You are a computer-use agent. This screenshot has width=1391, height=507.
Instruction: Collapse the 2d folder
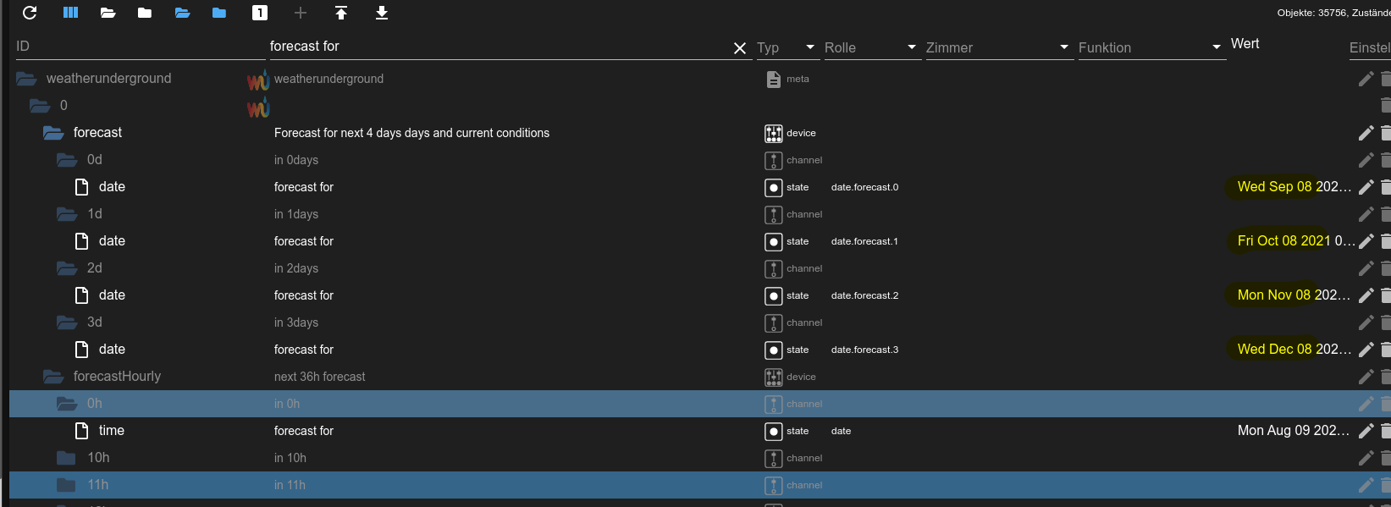[x=67, y=268]
